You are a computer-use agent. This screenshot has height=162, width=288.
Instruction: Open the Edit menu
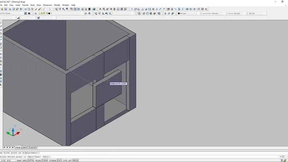point(6,5)
